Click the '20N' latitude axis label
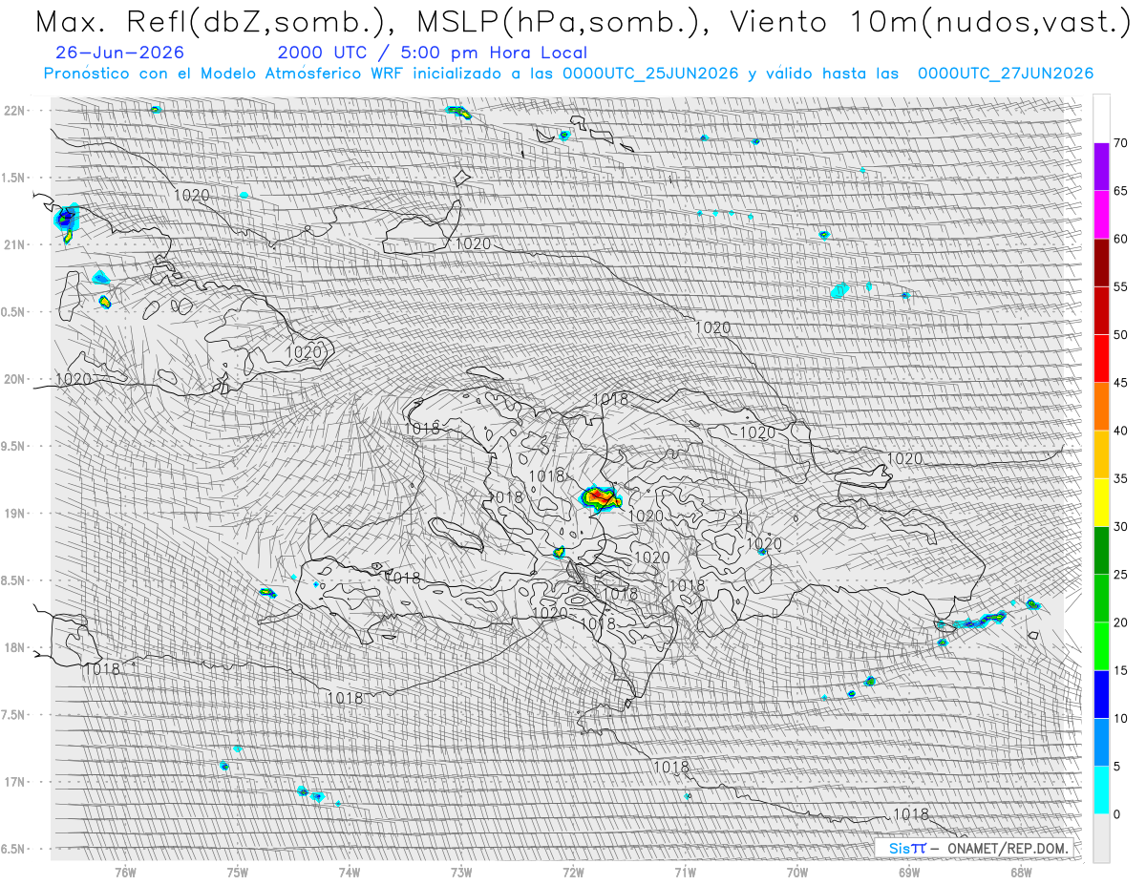 coord(15,379)
